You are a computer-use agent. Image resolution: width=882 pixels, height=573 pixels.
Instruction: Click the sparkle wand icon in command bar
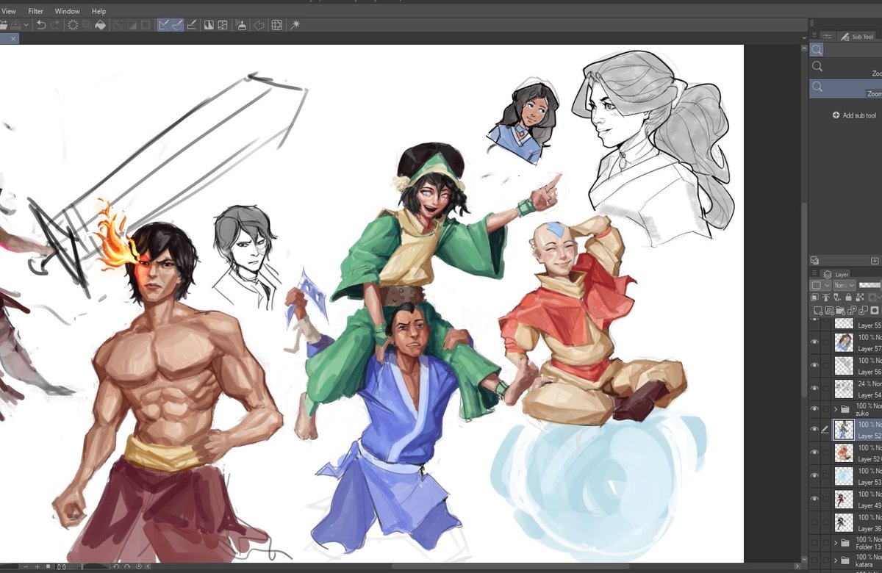click(295, 24)
